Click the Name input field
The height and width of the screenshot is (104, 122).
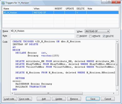[42, 31]
